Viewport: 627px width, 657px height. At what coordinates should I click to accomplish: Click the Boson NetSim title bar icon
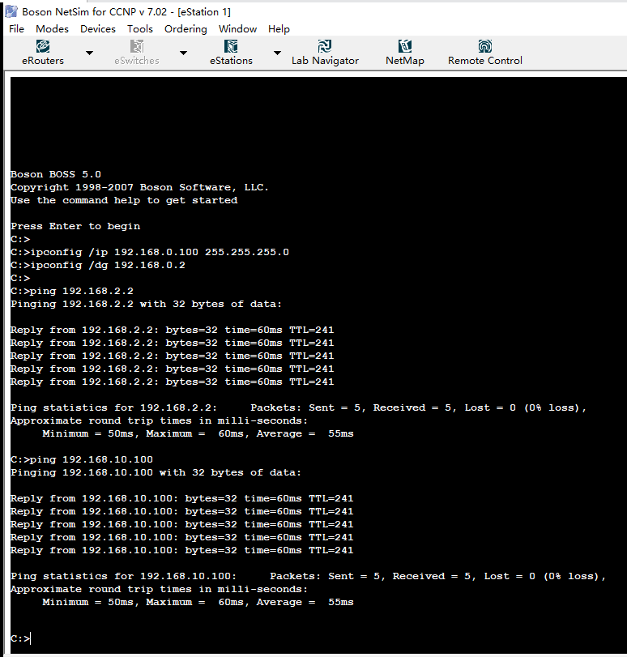pos(11,11)
